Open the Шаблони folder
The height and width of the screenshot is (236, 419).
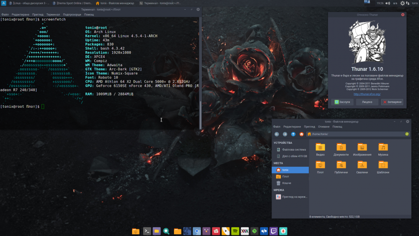383,167
